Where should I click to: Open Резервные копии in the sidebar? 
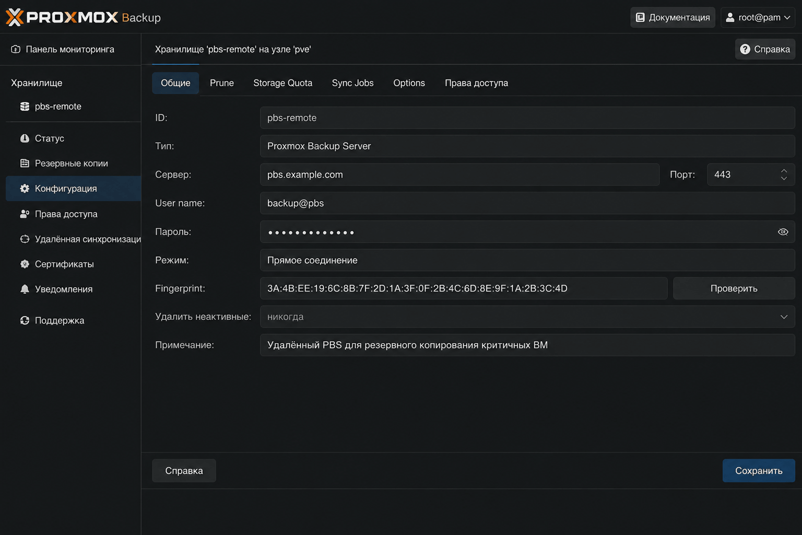pyautogui.click(x=73, y=164)
